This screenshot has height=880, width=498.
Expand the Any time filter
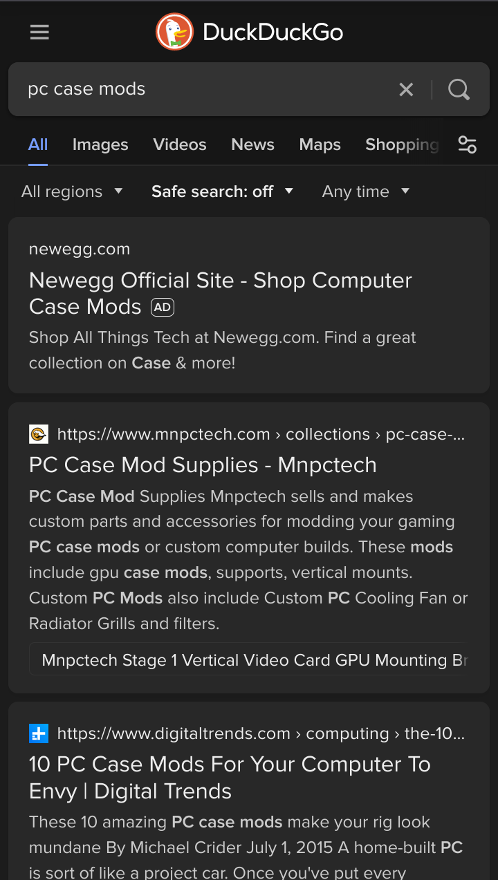(x=366, y=191)
